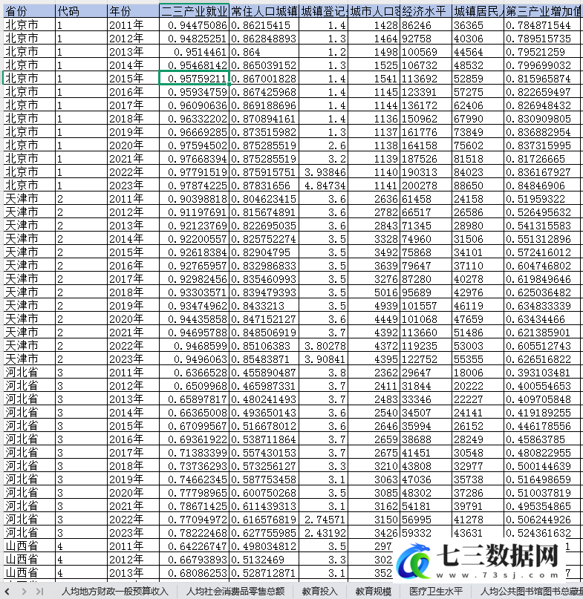Open the 医疗卫生水平 sheet tab
The height and width of the screenshot is (599, 583).
[x=436, y=592]
